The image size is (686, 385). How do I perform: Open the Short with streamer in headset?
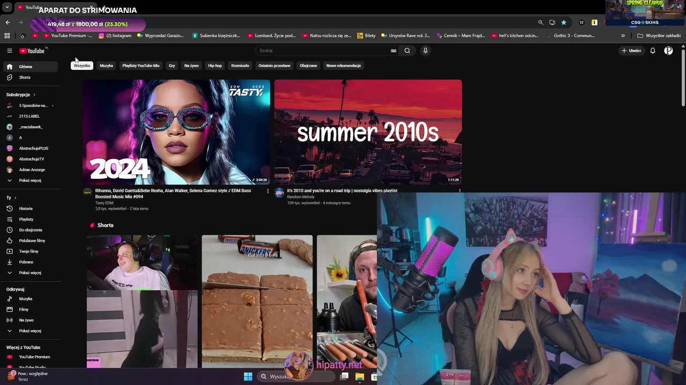point(142,302)
